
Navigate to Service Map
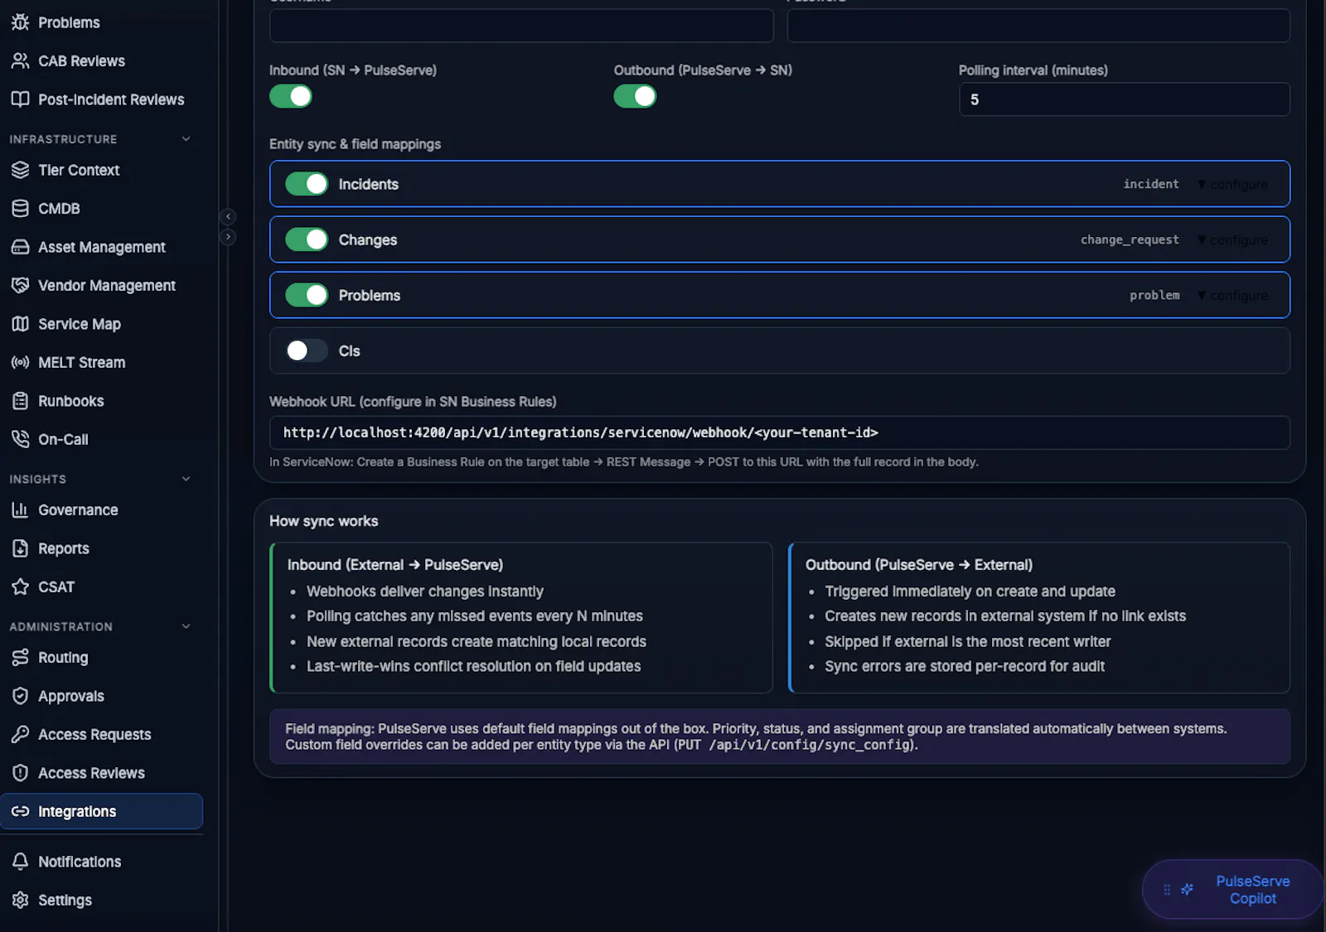point(101,324)
